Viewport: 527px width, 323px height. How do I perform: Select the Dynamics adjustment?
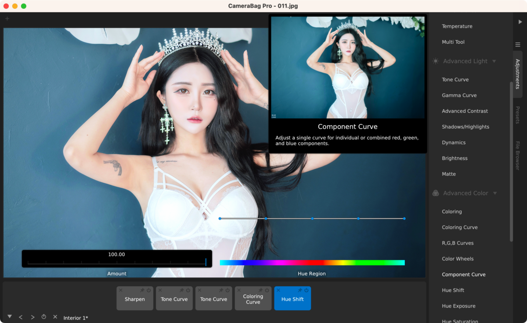click(x=454, y=143)
